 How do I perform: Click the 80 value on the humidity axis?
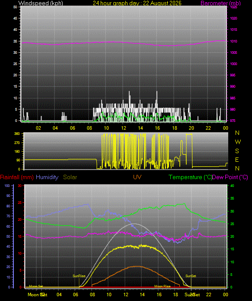tap(8, 206)
